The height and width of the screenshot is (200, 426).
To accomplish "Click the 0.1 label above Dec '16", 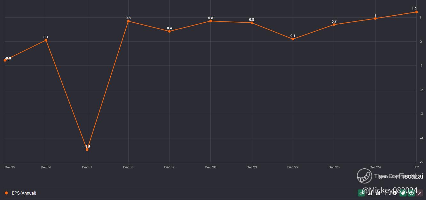I will (46, 37).
